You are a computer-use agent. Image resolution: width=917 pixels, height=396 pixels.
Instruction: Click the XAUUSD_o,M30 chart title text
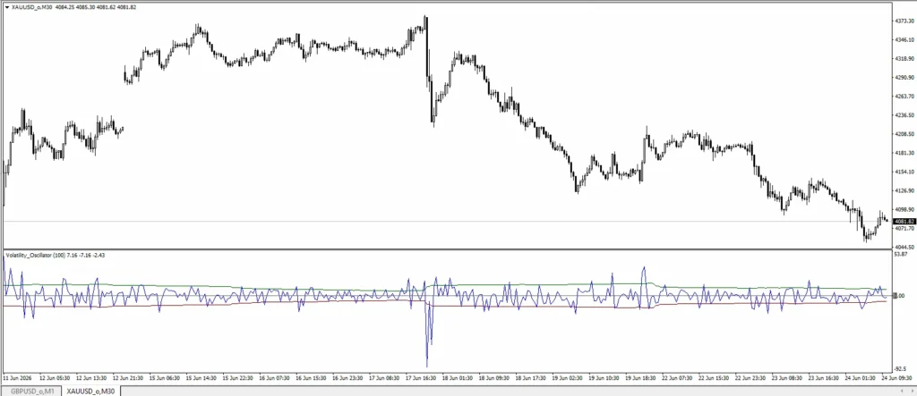coord(31,8)
